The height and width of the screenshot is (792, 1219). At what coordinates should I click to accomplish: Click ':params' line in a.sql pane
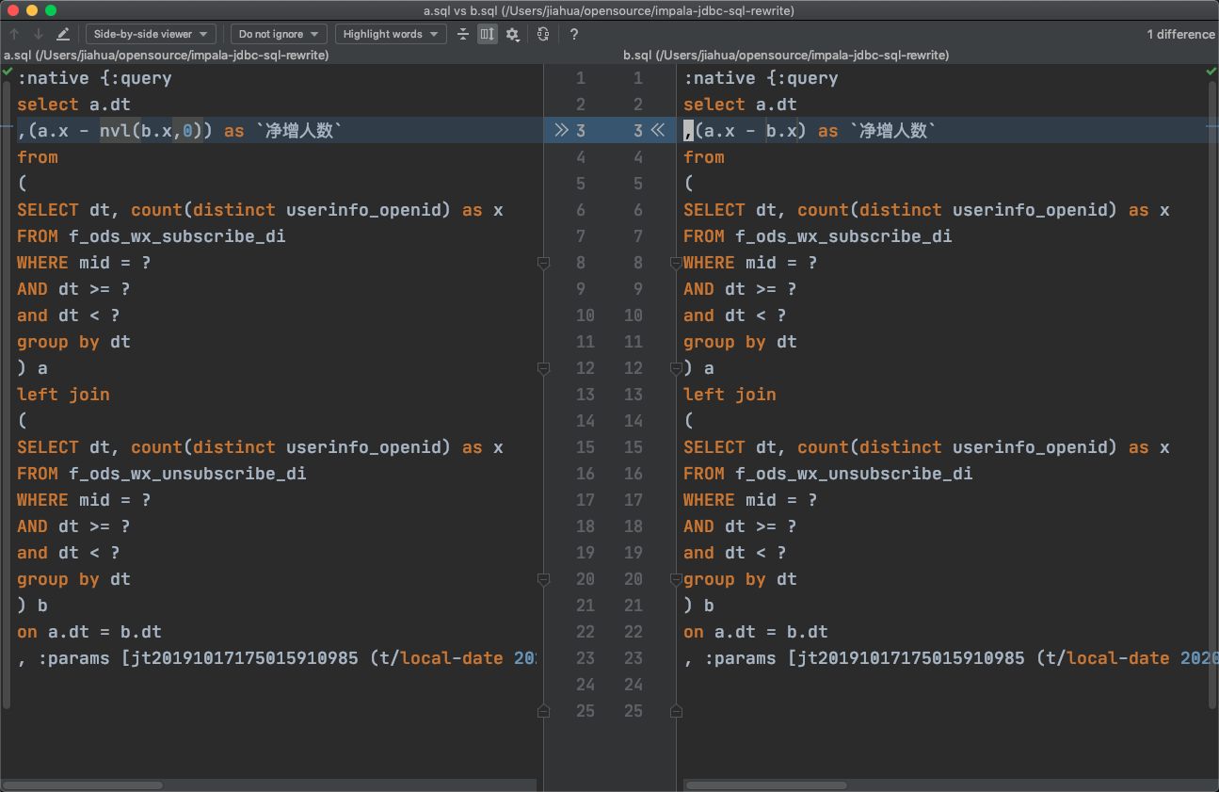point(277,658)
